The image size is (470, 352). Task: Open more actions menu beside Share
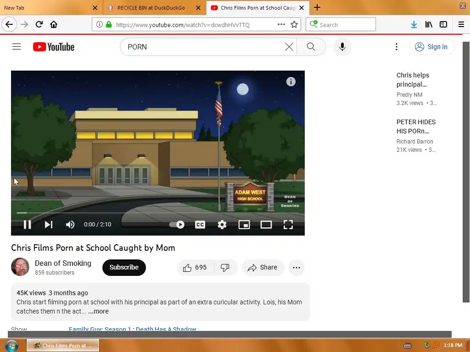click(x=296, y=268)
